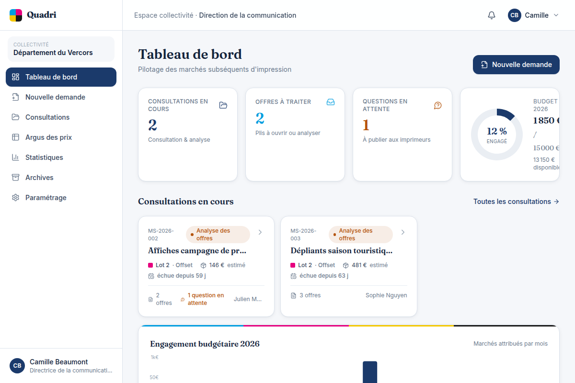Click the Consultations folder icon in the sidebar
Image resolution: width=575 pixels, height=383 pixels.
(16, 117)
